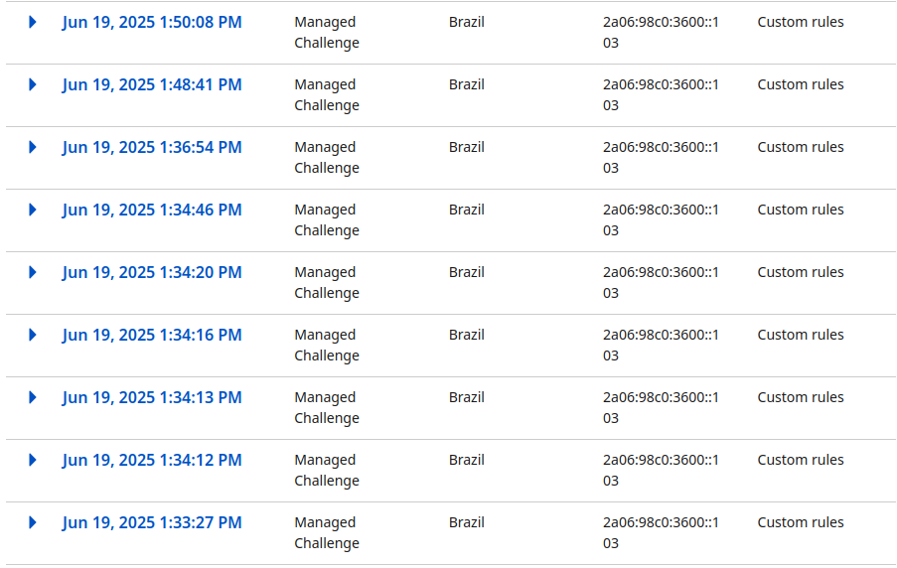897x568 pixels.
Task: Expand the 1:48:41 PM event row
Action: click(x=33, y=84)
